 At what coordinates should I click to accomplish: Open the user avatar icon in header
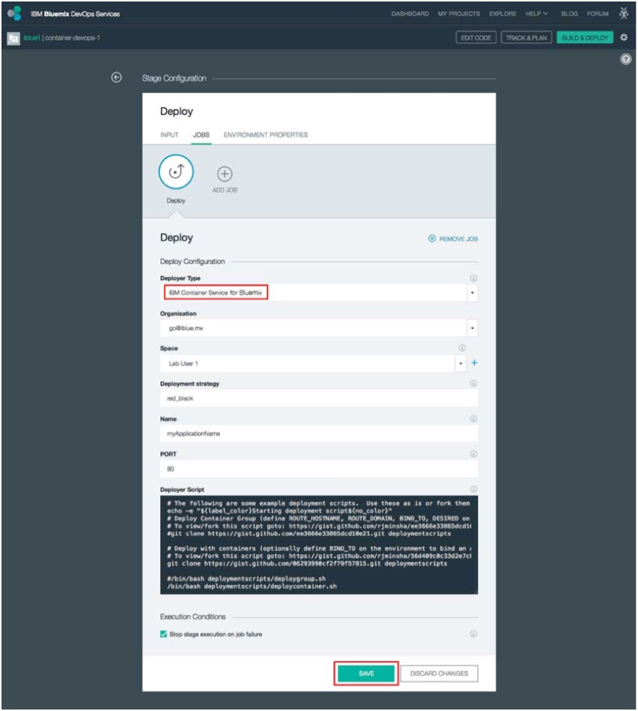[x=624, y=13]
